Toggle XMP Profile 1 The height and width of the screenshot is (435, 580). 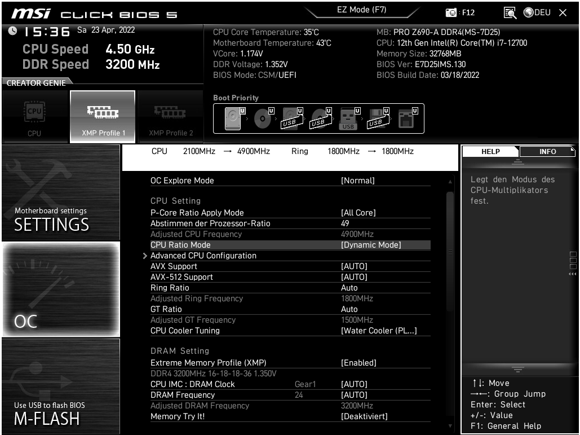[103, 117]
